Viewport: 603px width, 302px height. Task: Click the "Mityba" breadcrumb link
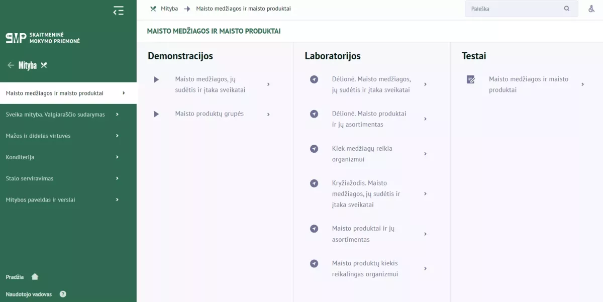coord(169,9)
